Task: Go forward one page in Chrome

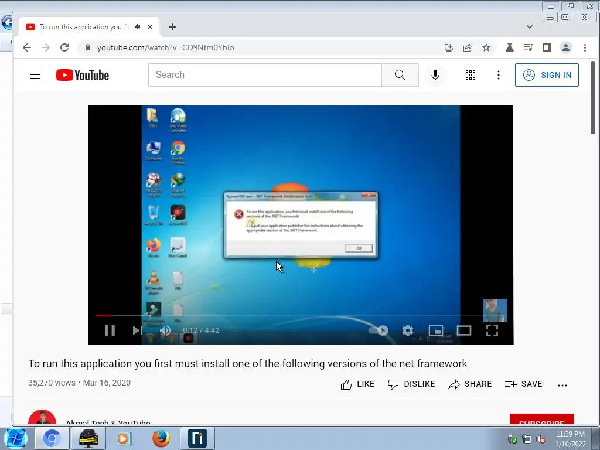Action: tap(46, 47)
